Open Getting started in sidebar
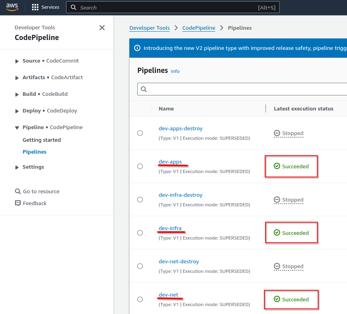This screenshot has height=314, width=347. click(x=42, y=140)
